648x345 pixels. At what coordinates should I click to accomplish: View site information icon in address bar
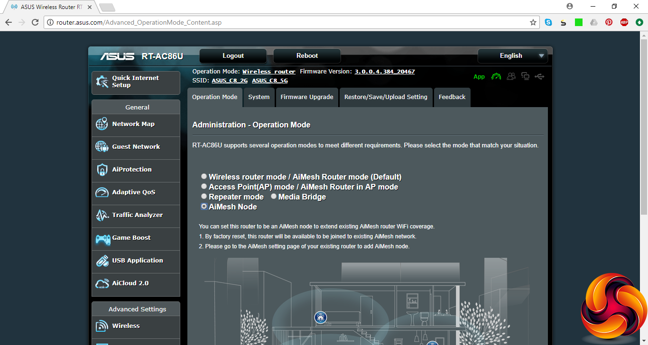click(50, 22)
